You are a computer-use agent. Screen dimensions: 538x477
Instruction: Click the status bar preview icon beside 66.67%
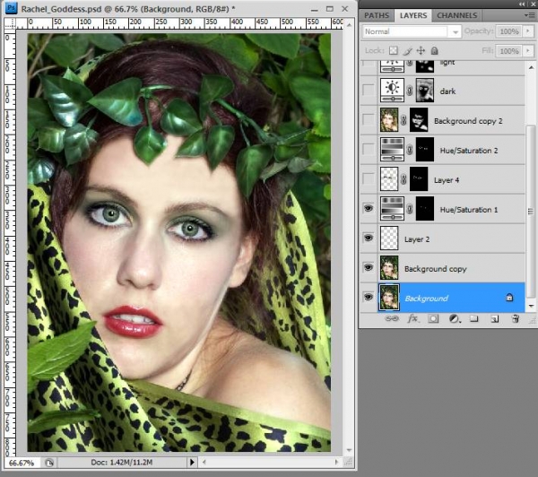point(48,463)
